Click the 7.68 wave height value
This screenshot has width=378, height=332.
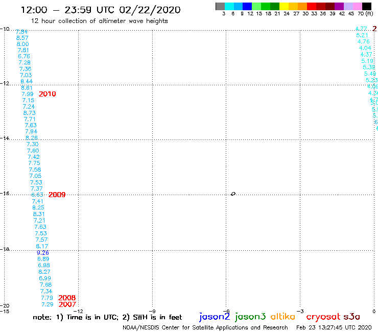(x=45, y=284)
